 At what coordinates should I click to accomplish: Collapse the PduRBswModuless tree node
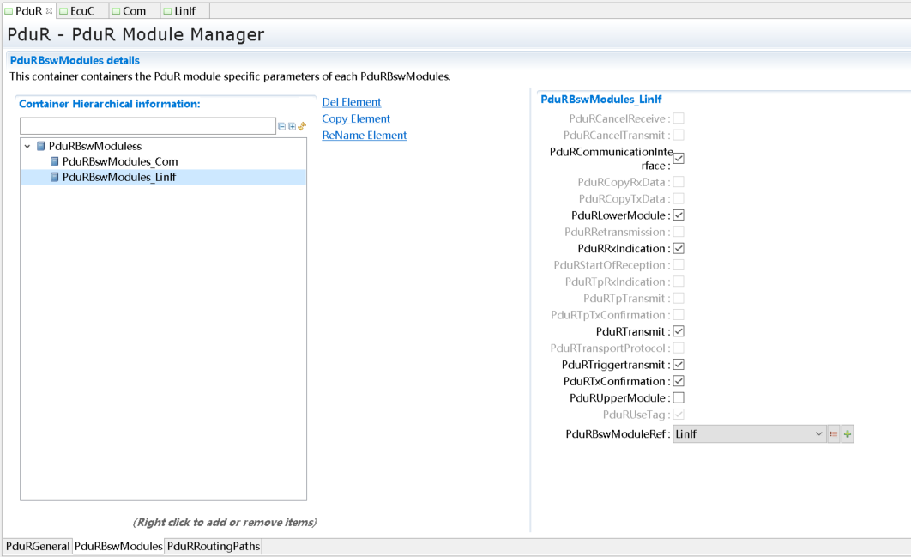[27, 147]
